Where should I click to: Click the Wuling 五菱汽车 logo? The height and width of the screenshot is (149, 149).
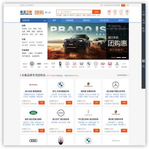pyautogui.click(x=74, y=64)
